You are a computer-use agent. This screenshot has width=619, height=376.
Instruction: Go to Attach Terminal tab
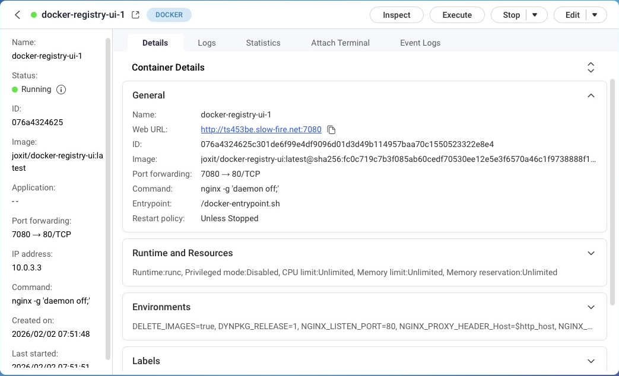tap(340, 43)
